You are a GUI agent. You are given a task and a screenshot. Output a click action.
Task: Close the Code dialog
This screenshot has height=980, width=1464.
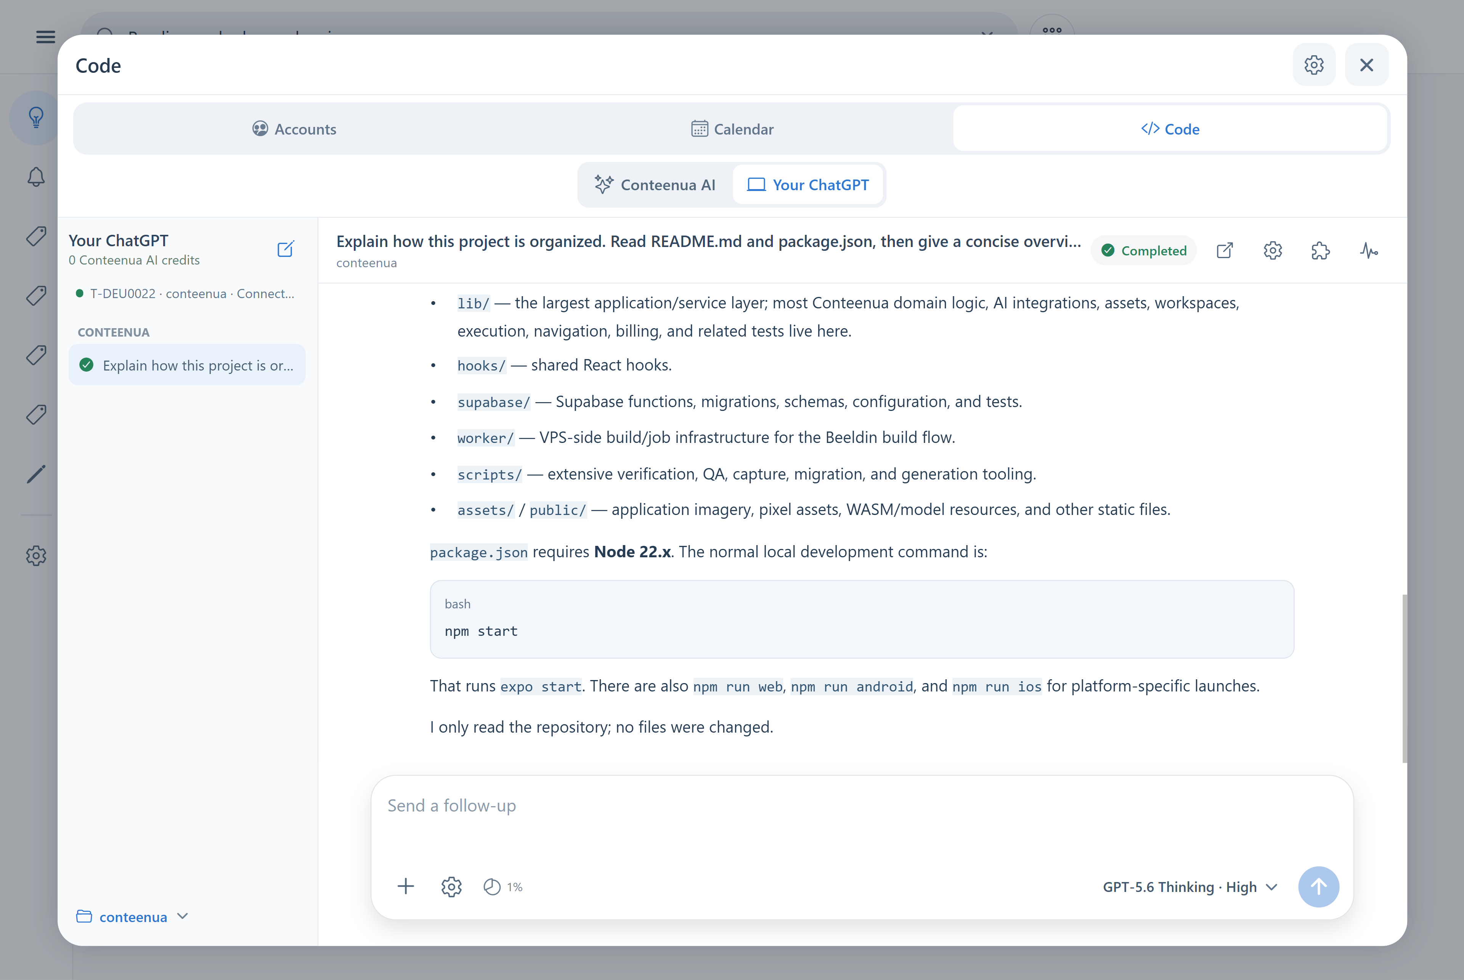(1366, 65)
